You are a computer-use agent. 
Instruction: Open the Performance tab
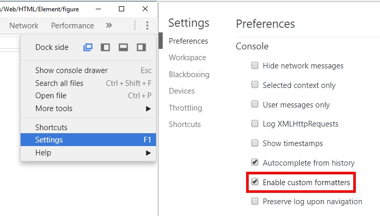click(x=73, y=25)
